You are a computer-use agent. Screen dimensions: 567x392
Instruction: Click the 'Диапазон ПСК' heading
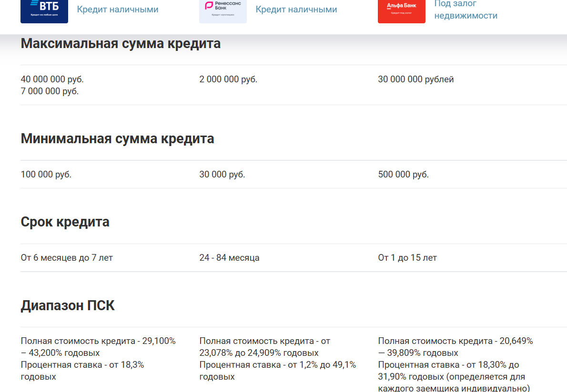[68, 306]
